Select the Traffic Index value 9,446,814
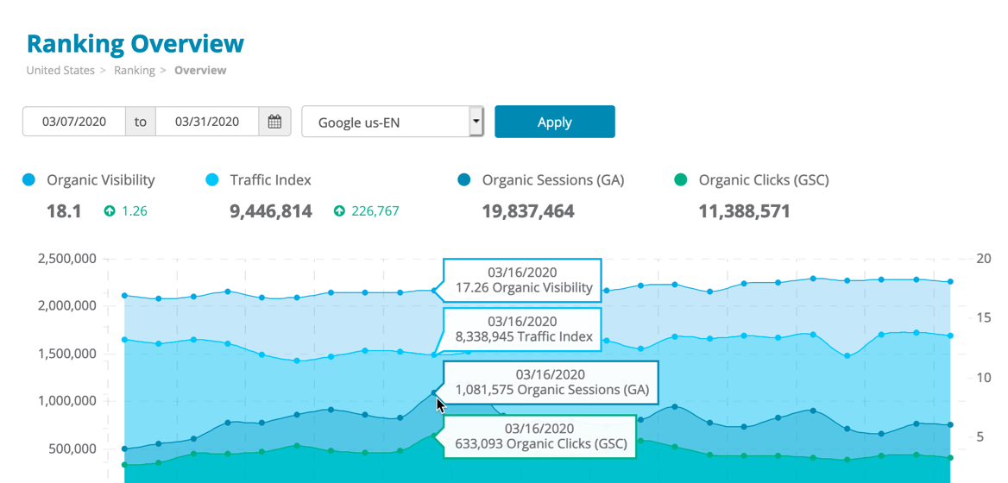Viewport: 1008px width, 483px height. [271, 211]
